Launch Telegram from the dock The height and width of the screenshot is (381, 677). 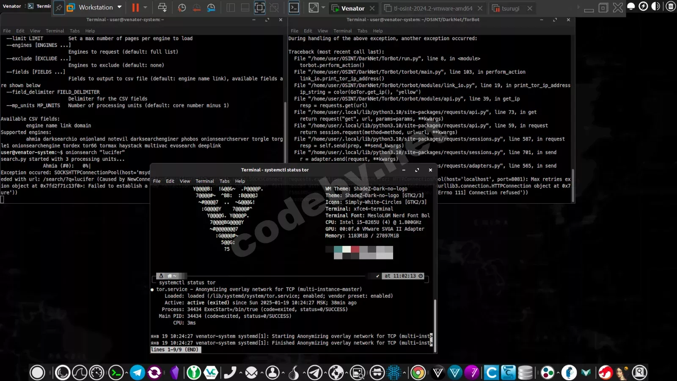[137, 373]
